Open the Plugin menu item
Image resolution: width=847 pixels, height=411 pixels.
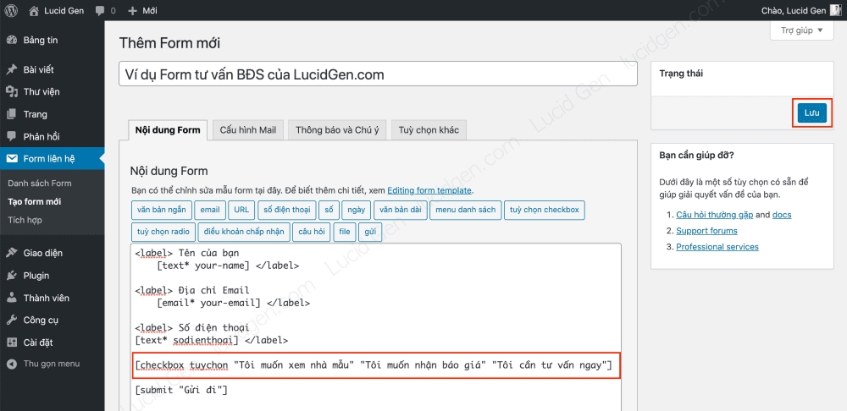(36, 276)
